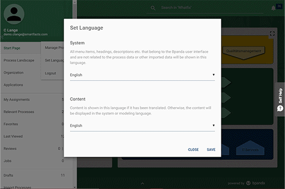Open the notifications bell icon
Image resolution: width=285 pixels, height=189 pixels.
click(x=273, y=8)
